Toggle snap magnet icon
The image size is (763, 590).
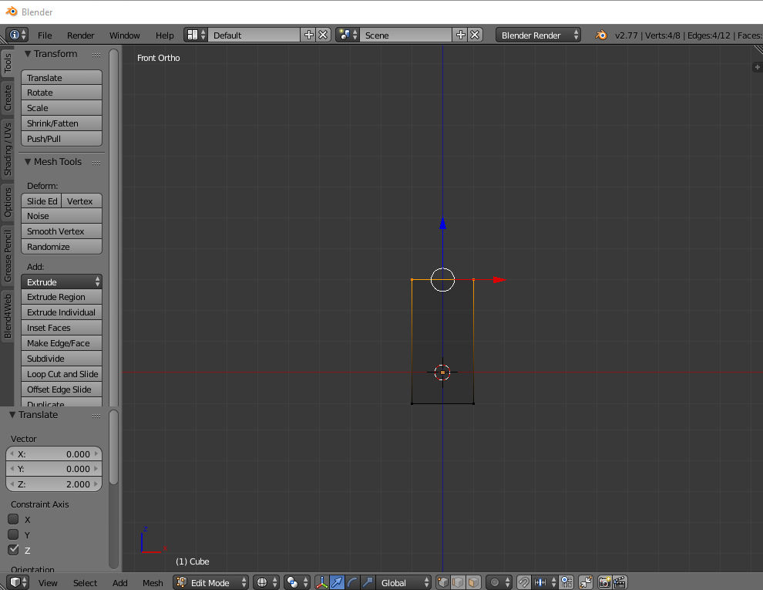tap(523, 582)
